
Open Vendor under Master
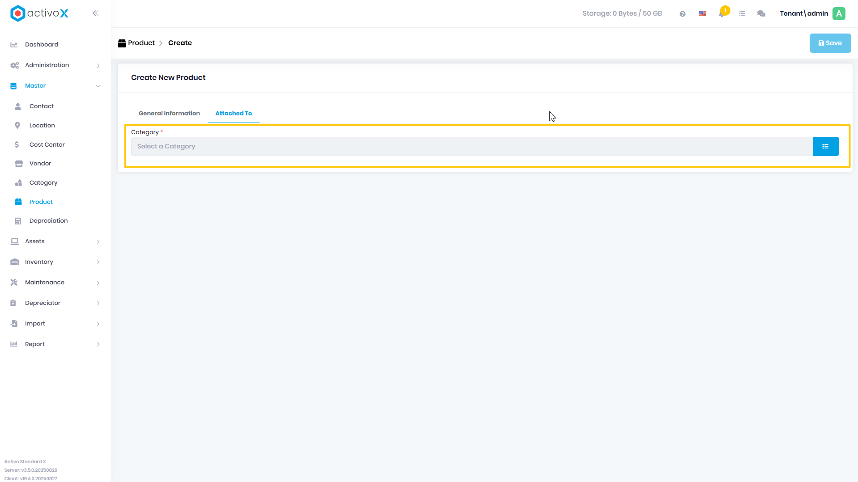[40, 164]
